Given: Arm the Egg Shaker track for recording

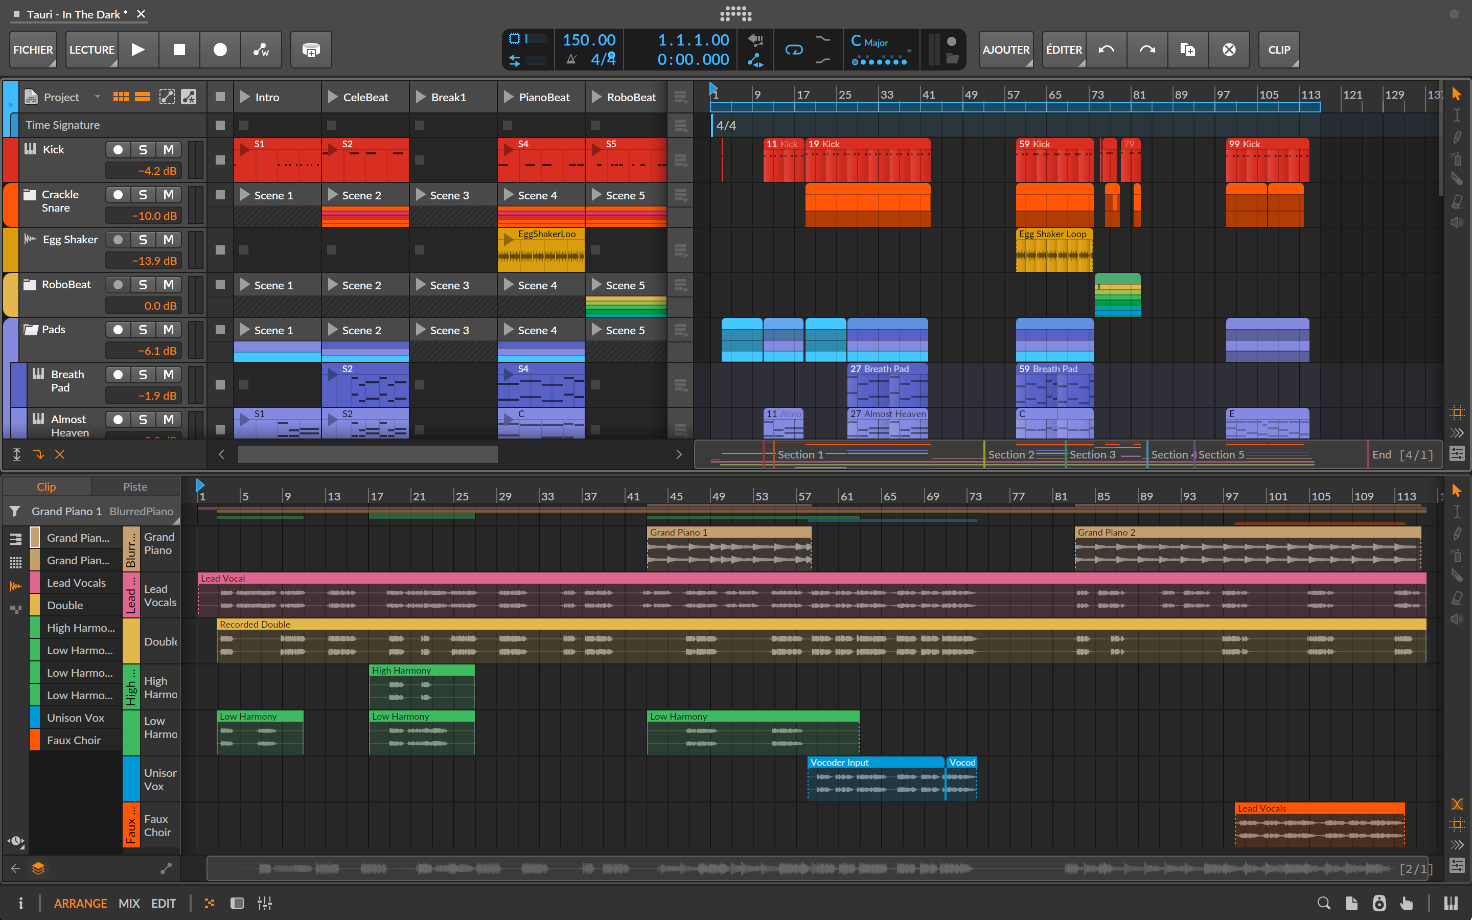Looking at the screenshot, I should tap(118, 239).
